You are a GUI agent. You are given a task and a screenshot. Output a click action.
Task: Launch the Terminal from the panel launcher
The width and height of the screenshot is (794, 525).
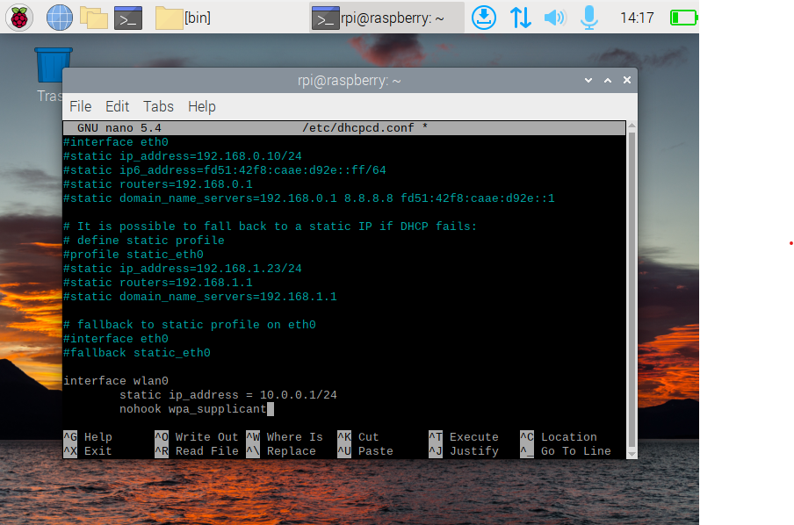pyautogui.click(x=128, y=18)
